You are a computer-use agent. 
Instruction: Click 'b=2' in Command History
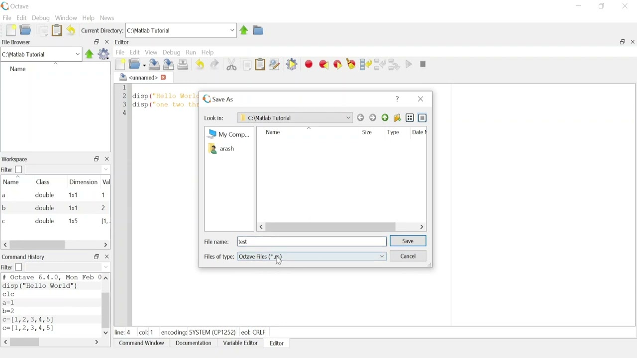tap(8, 311)
